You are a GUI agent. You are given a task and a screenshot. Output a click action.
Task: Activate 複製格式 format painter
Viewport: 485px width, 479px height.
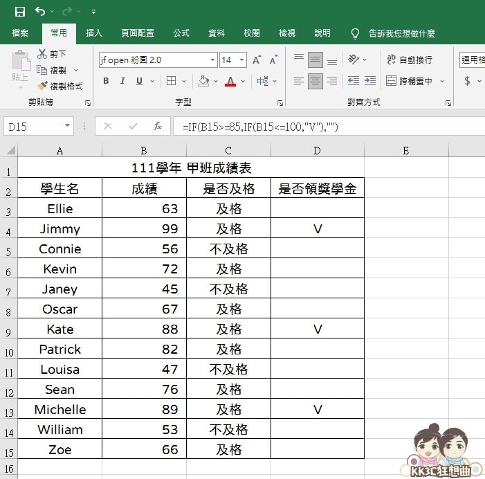60,86
